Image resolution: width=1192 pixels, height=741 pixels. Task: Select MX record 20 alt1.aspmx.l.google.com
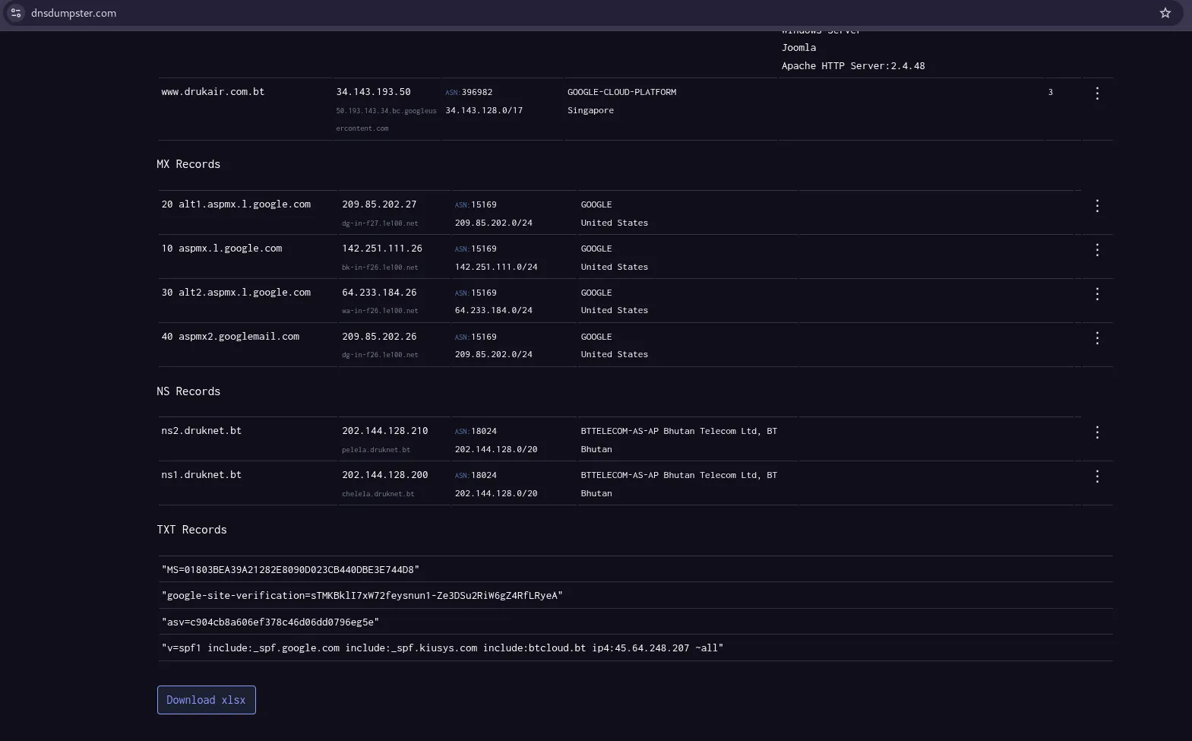[x=236, y=204]
